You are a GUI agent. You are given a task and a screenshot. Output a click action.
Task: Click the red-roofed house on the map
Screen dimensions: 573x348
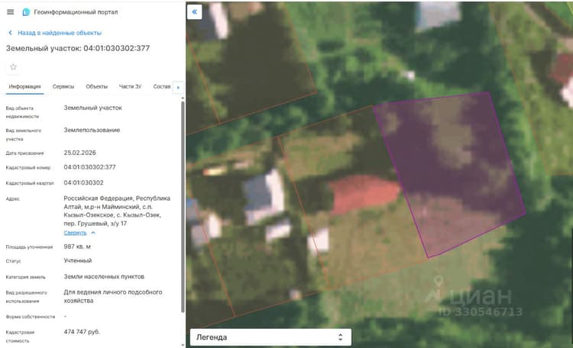[x=364, y=193]
